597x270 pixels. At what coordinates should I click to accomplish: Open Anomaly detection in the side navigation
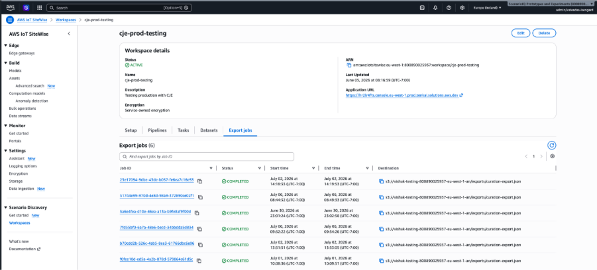[32, 101]
